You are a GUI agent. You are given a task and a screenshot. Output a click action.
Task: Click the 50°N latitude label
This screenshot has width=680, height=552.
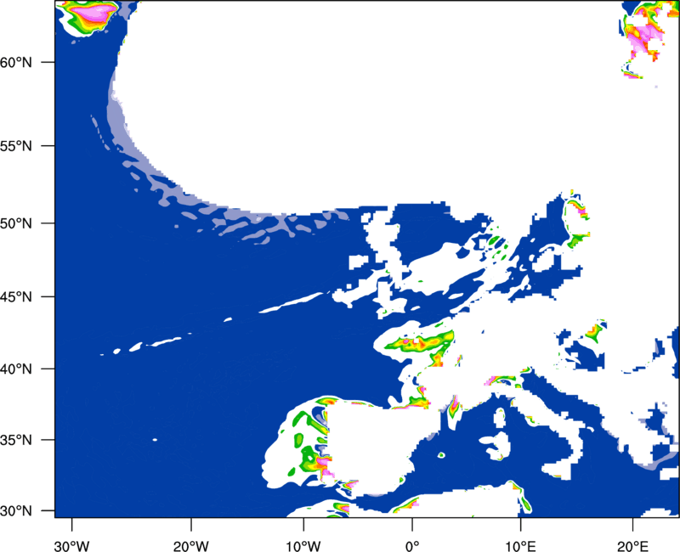pos(16,223)
